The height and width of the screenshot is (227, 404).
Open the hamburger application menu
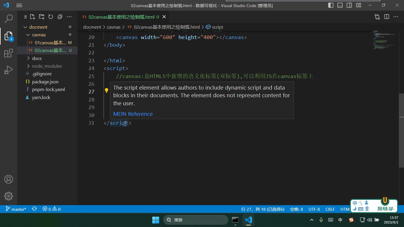click(x=19, y=5)
